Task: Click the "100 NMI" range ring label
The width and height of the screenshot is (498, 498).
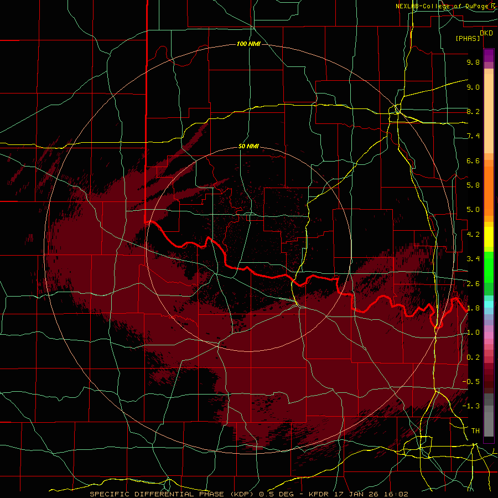Action: click(x=248, y=44)
